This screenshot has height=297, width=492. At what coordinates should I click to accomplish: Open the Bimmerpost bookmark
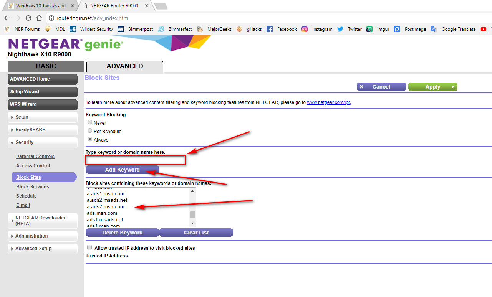[x=135, y=29]
